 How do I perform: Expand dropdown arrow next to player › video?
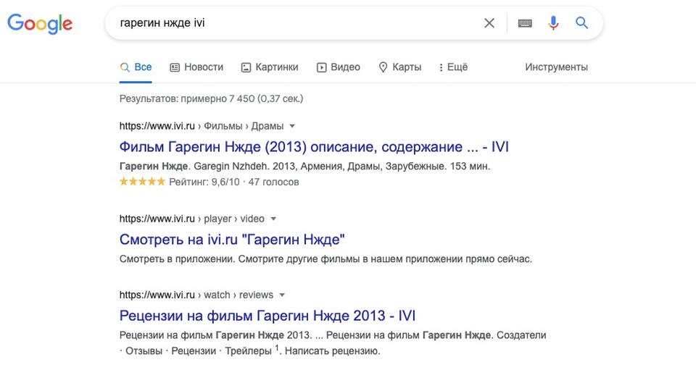tap(273, 219)
